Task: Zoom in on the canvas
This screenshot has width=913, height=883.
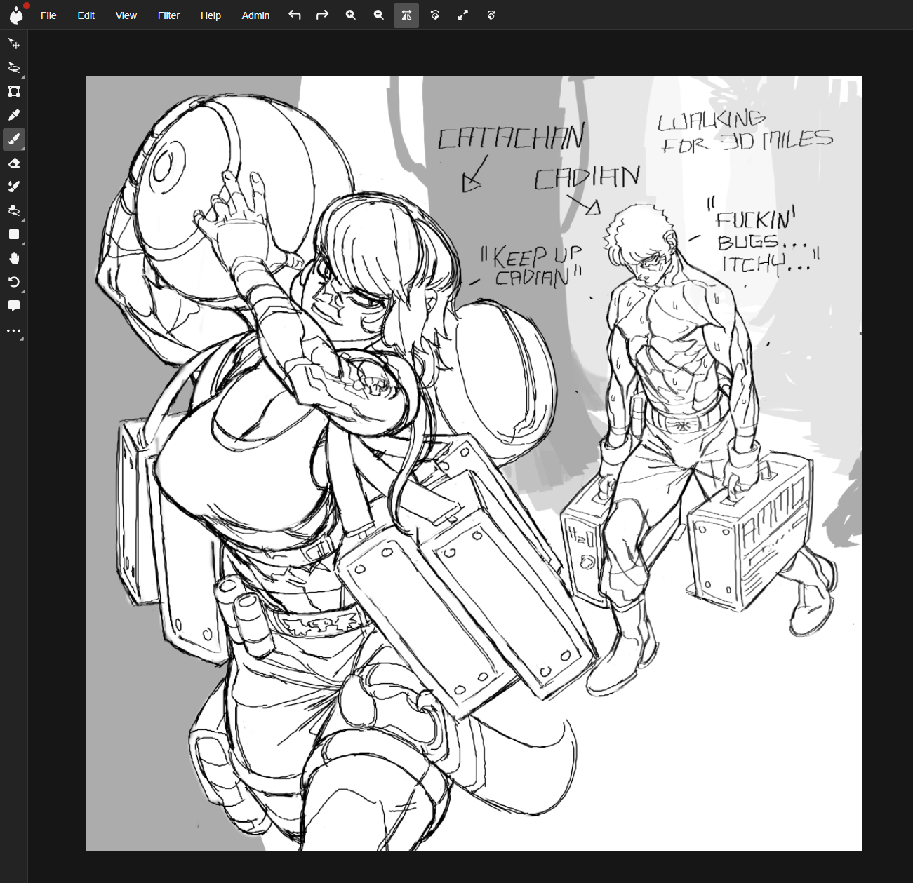Action: click(351, 15)
